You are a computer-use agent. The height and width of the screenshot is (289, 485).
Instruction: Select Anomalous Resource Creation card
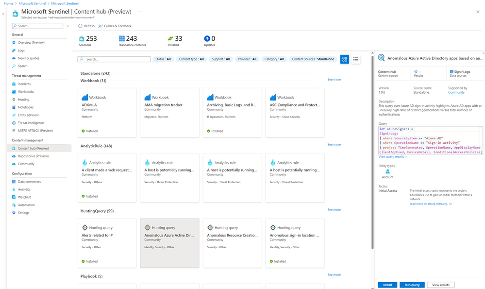pyautogui.click(x=232, y=243)
